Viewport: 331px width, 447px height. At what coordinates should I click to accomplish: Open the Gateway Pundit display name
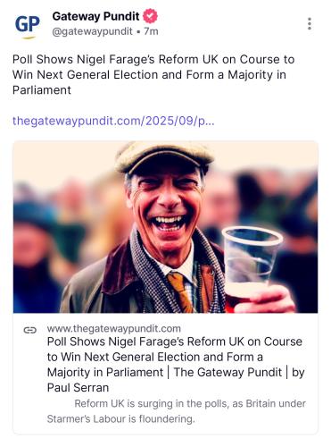coord(95,16)
